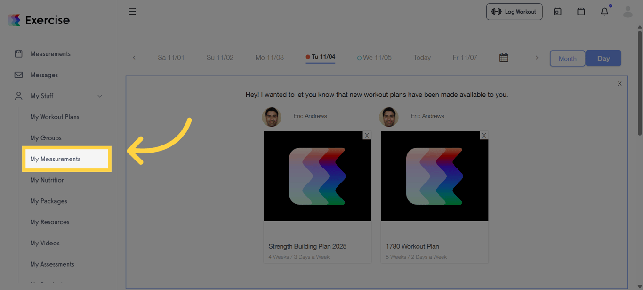Open the notifications bell icon
The width and height of the screenshot is (643, 290).
[x=604, y=12]
